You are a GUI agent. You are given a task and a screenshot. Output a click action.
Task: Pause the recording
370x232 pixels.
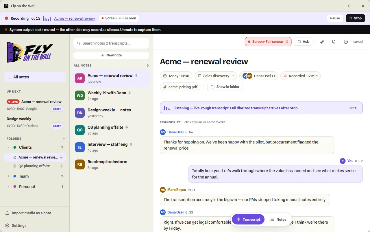point(335,18)
